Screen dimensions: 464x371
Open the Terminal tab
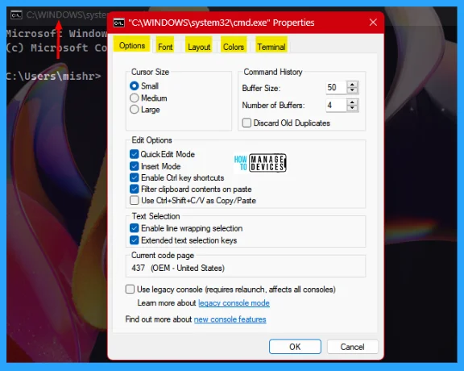pos(271,47)
